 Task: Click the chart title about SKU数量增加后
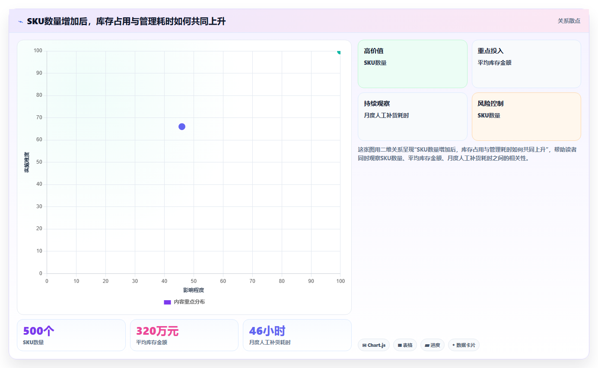126,22
